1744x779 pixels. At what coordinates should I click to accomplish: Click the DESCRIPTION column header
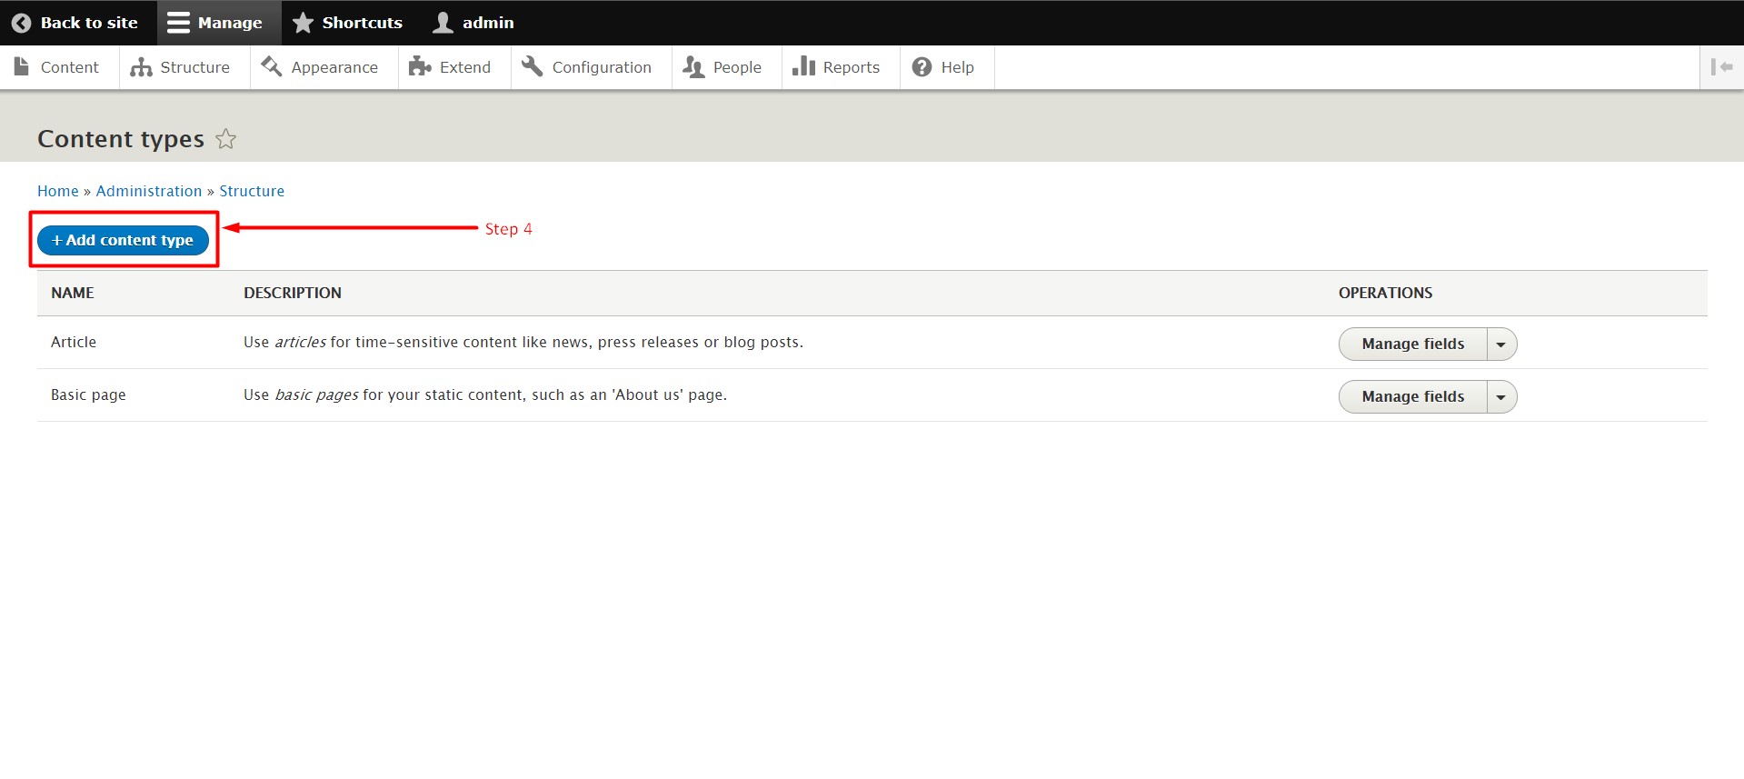293,293
